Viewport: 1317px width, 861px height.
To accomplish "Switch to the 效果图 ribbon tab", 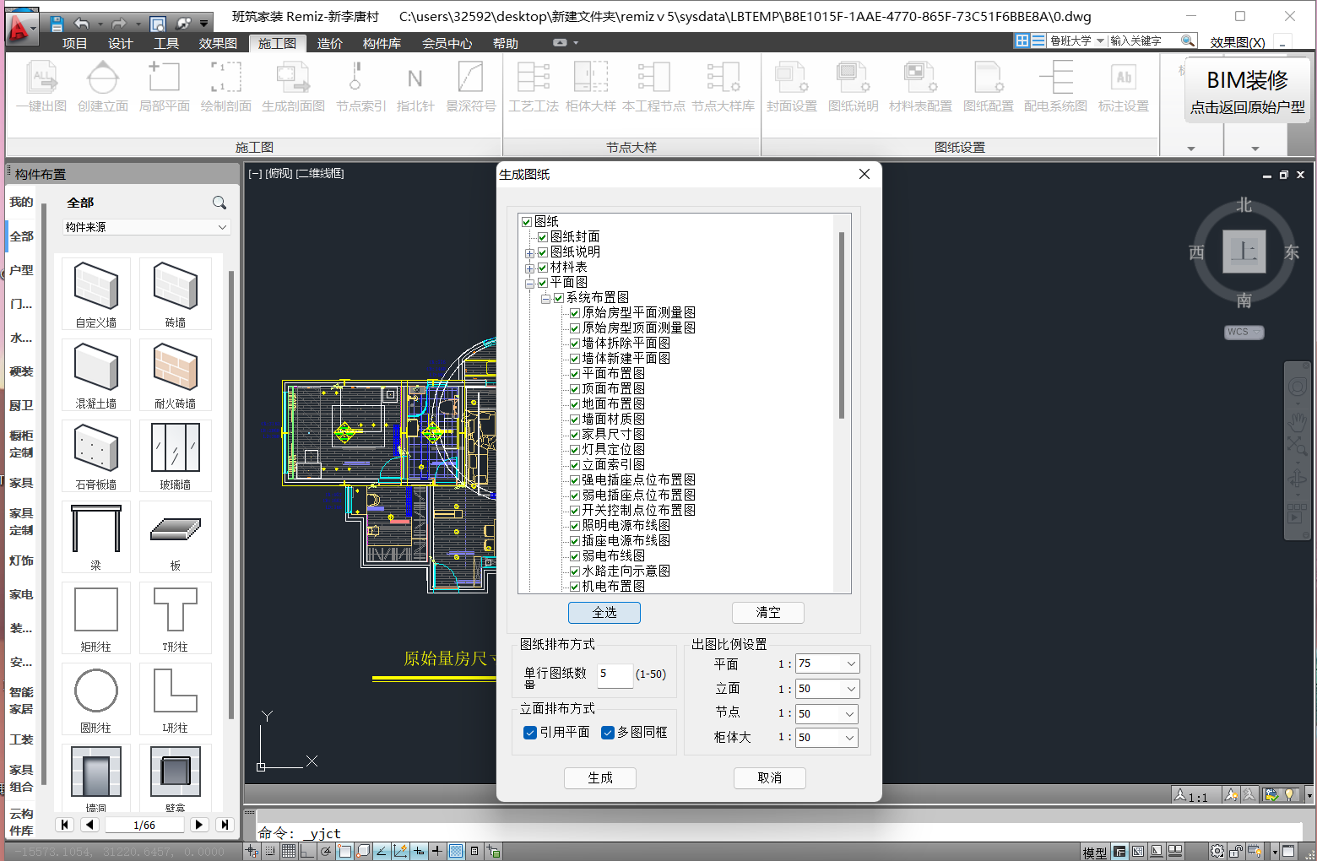I will tap(218, 43).
